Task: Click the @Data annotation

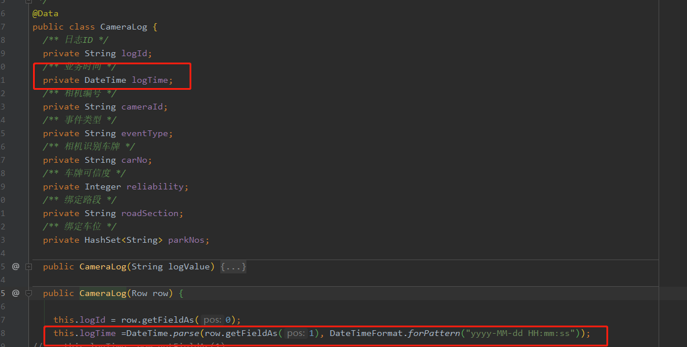Action: coord(45,13)
